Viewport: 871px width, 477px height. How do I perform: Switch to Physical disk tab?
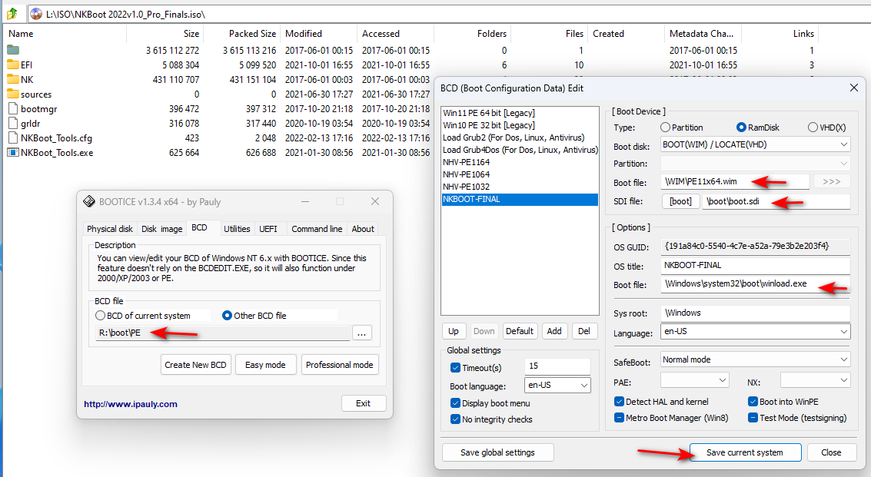(110, 229)
